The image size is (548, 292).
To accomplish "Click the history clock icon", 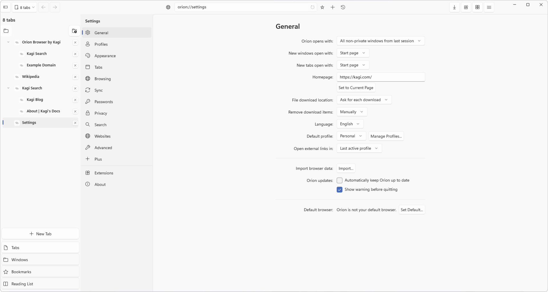I will click(343, 7).
